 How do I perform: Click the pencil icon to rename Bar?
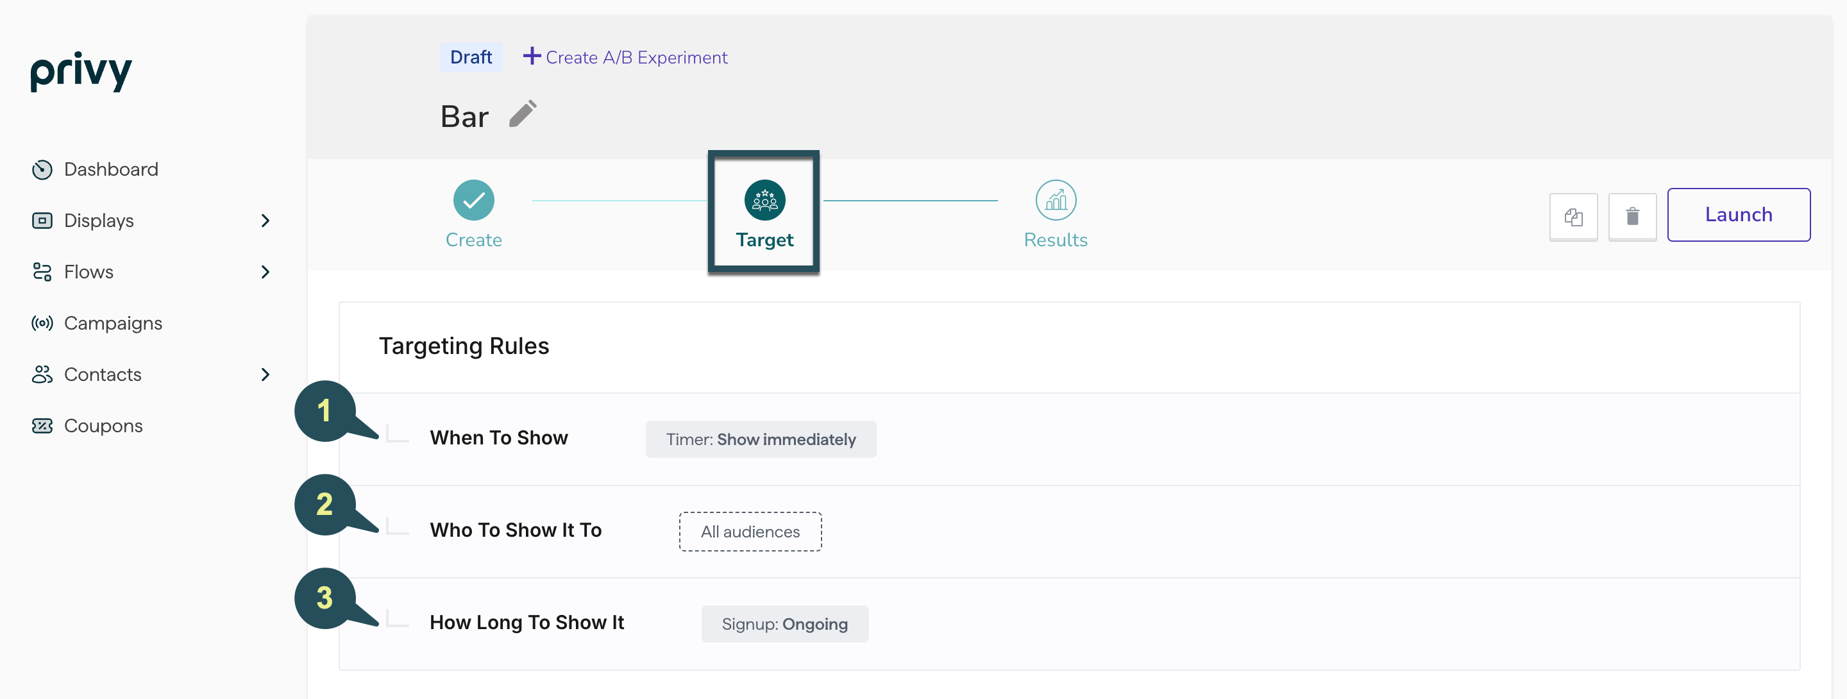523,115
